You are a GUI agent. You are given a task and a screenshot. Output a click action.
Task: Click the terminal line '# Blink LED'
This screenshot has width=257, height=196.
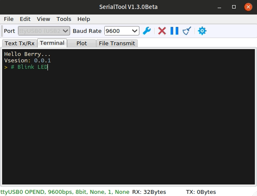coord(29,67)
